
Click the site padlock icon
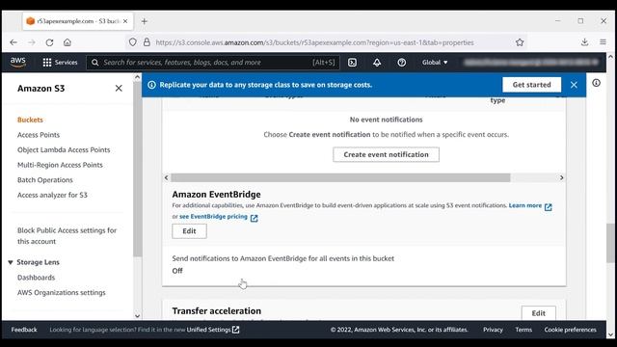[x=147, y=42]
